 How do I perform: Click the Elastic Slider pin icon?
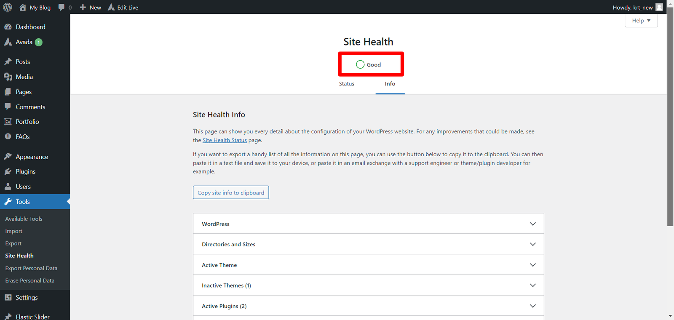(x=8, y=317)
